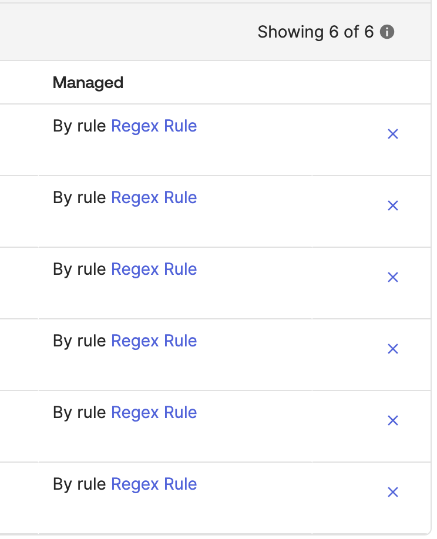
Task: Click the By rule text in last row
Action: pyautogui.click(x=79, y=484)
